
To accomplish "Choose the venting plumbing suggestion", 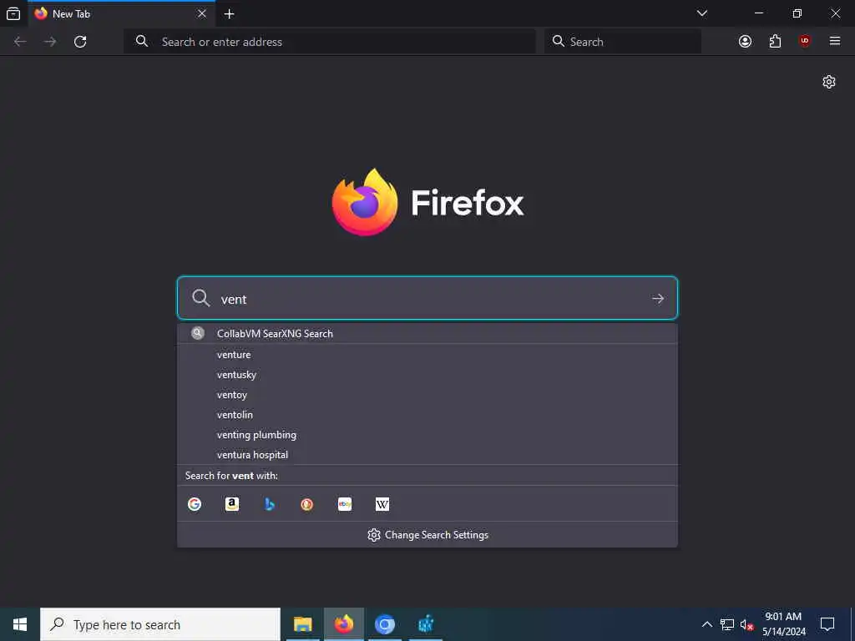I will (x=427, y=435).
